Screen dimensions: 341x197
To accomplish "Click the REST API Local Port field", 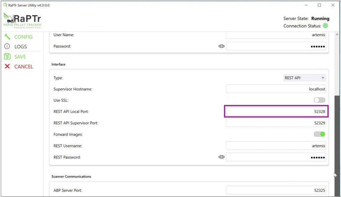I will (276, 112).
